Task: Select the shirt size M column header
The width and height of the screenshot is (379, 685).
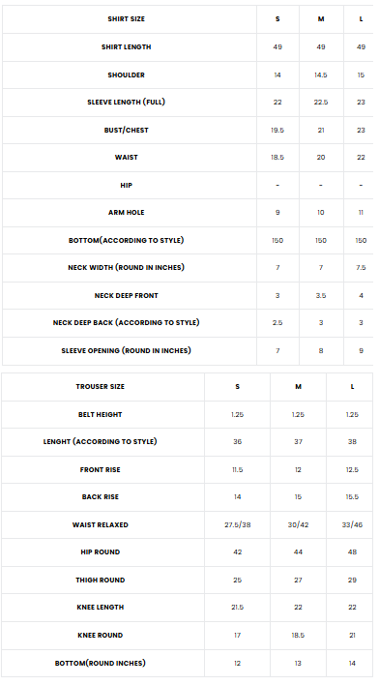Action: tap(321, 19)
